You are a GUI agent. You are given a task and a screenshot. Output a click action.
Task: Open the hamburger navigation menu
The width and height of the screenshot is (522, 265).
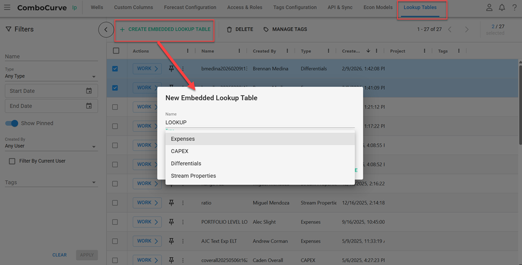[7, 7]
